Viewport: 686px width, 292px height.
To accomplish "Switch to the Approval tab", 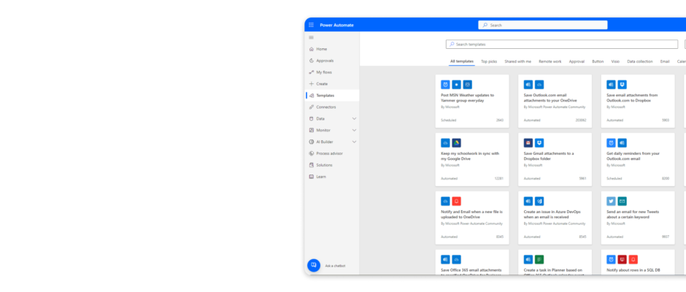I will [577, 61].
